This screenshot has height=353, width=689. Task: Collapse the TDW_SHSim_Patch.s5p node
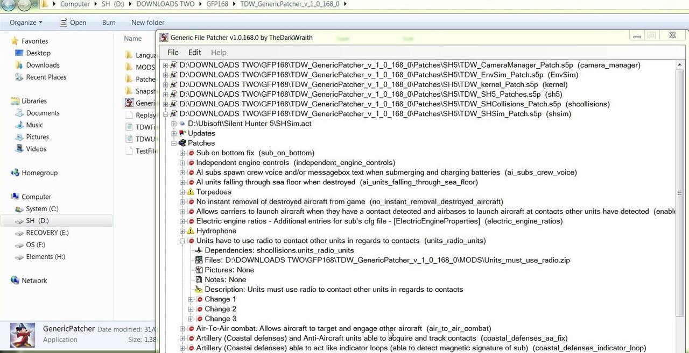165,114
